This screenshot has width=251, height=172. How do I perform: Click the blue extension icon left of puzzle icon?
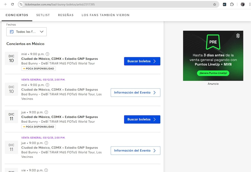[225, 4]
